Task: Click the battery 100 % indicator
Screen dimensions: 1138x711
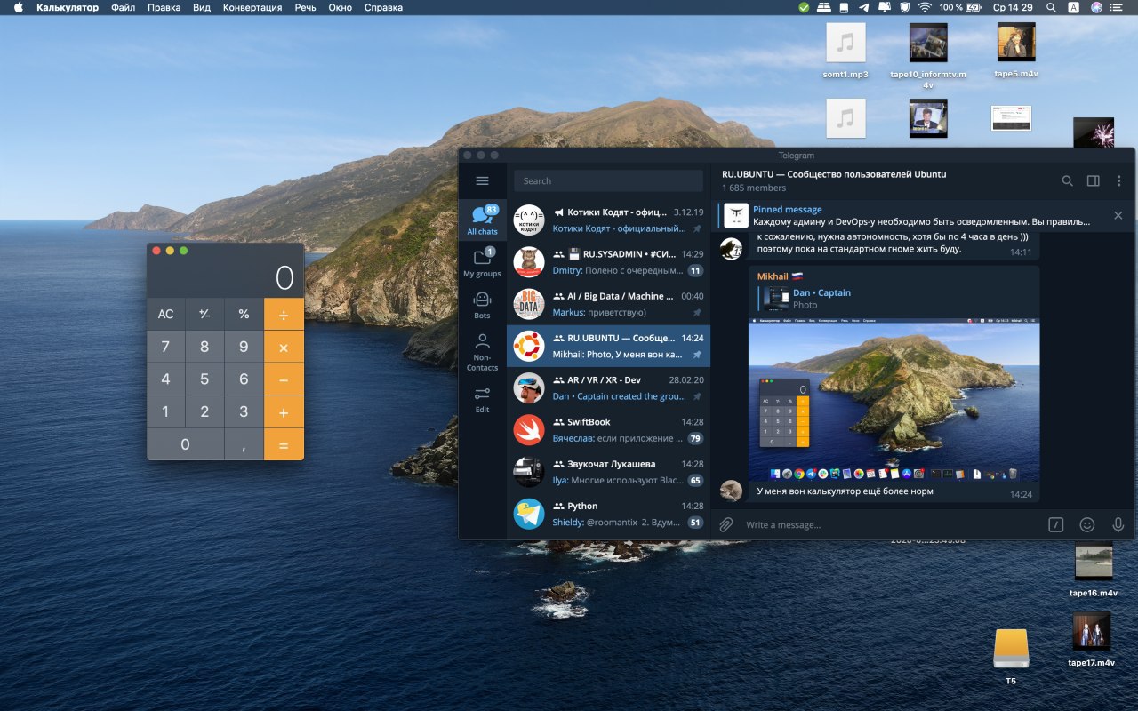Action: coord(960,7)
